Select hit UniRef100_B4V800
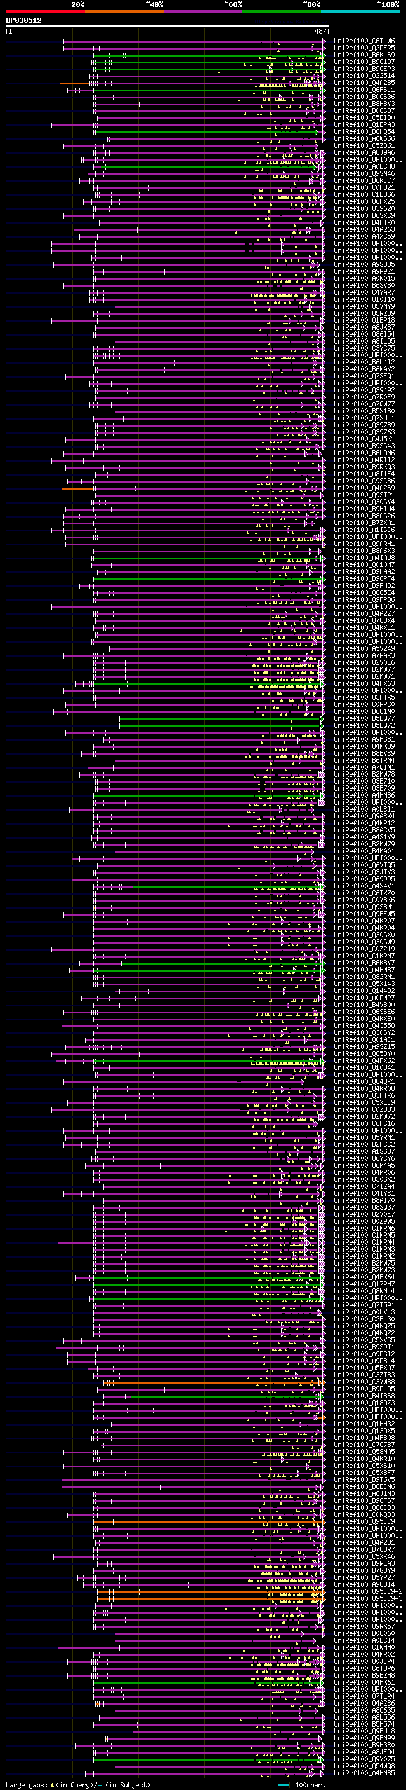Screen dimensions: 406x1790 (x=364, y=1005)
